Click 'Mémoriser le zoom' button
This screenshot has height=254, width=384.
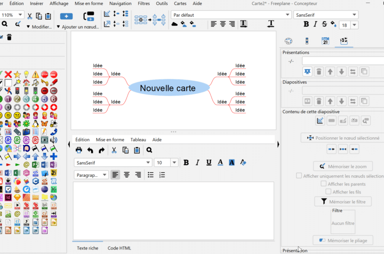click(343, 166)
